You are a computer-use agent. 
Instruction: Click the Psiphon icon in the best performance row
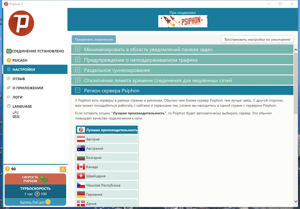point(81,130)
